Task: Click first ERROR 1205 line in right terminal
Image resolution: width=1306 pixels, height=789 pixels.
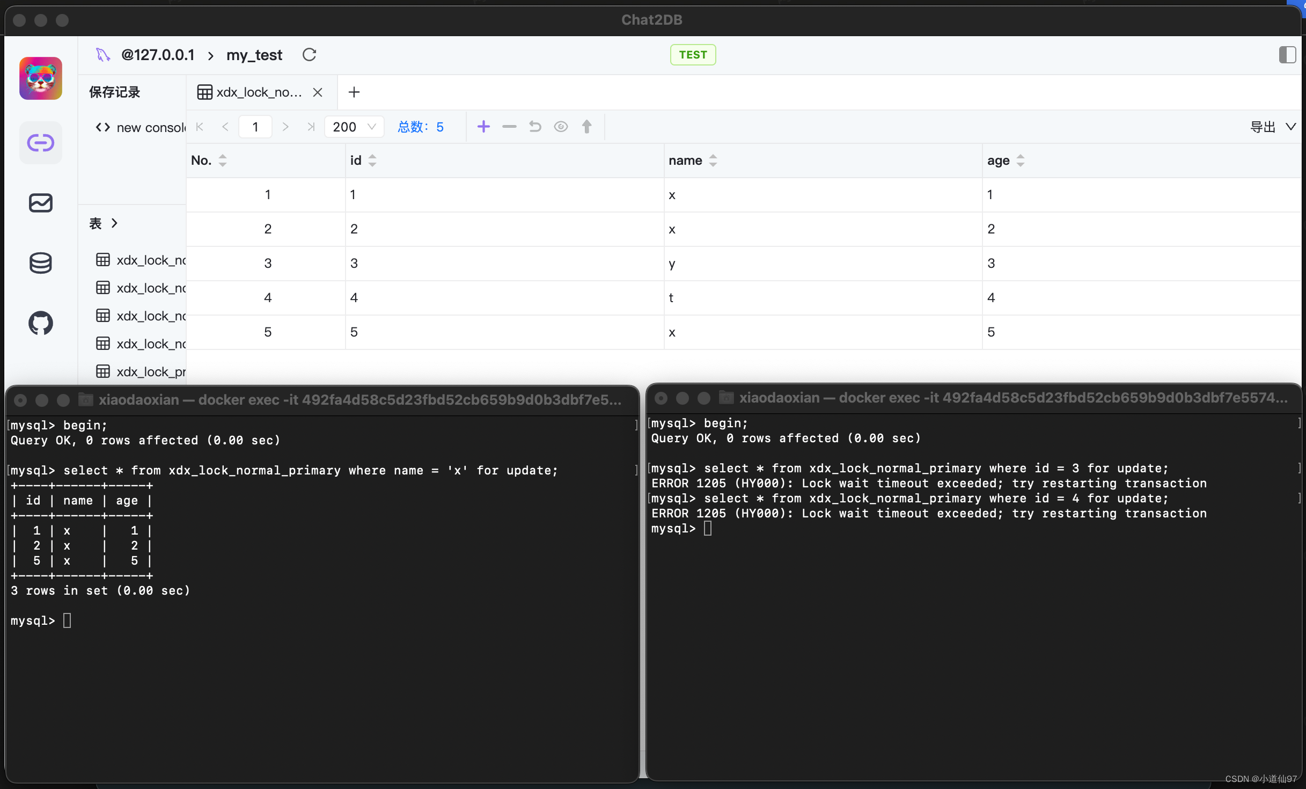Action: [929, 484]
